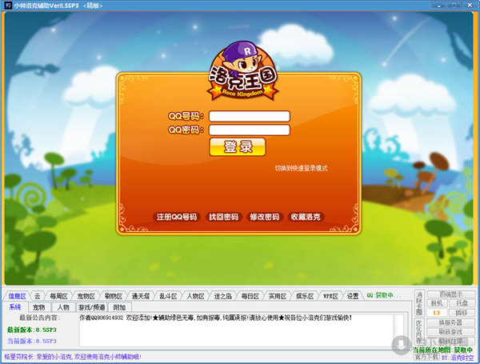Open 注册QQ号码 registration link
Screen dimensions: 480x364
tap(177, 217)
